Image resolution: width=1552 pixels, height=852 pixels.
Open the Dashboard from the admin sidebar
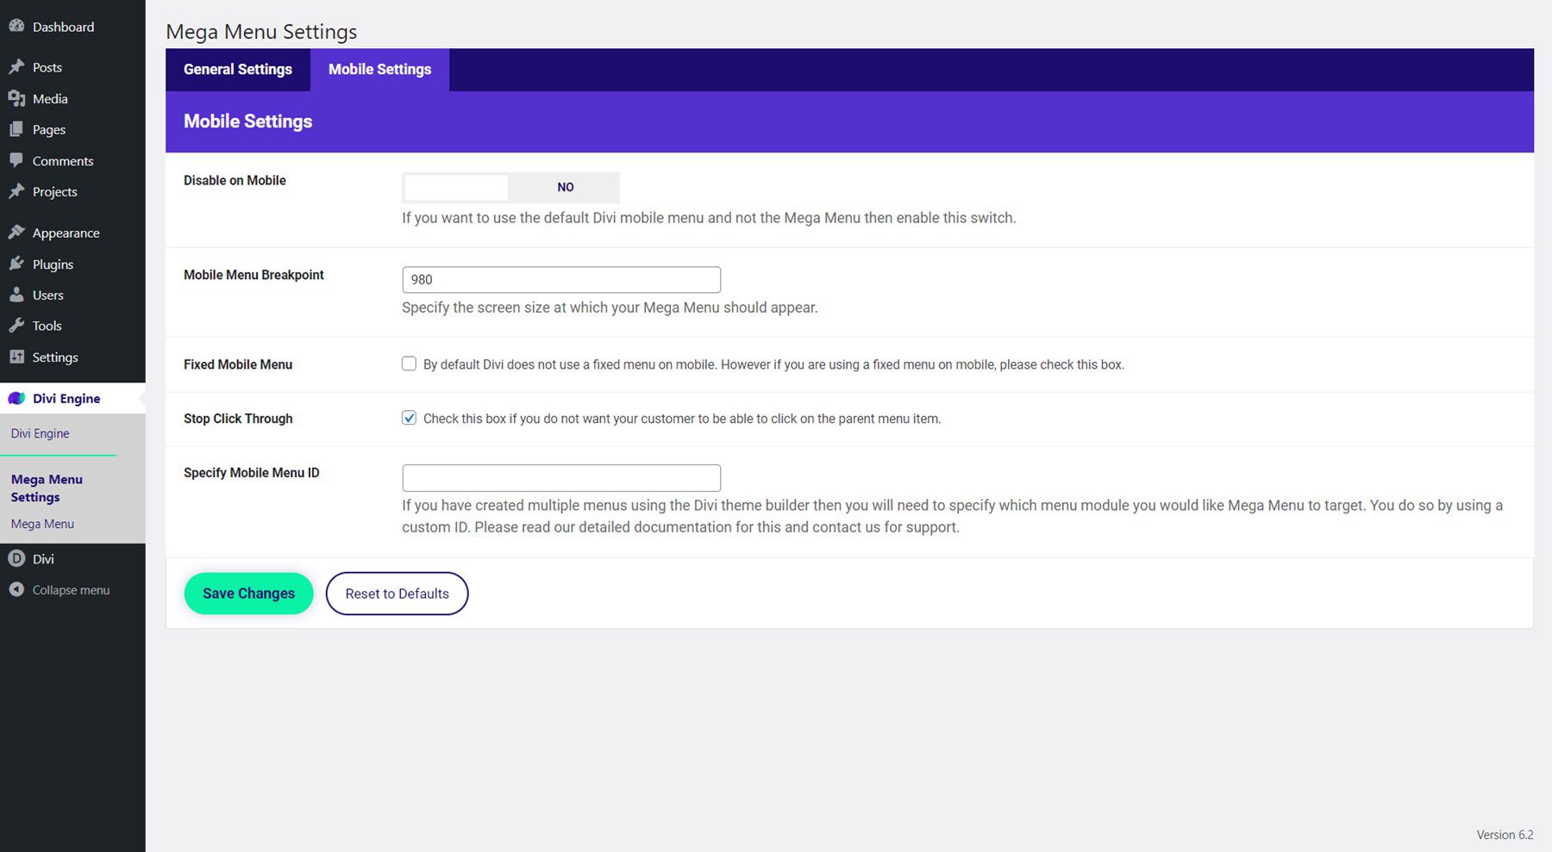[x=16, y=27]
